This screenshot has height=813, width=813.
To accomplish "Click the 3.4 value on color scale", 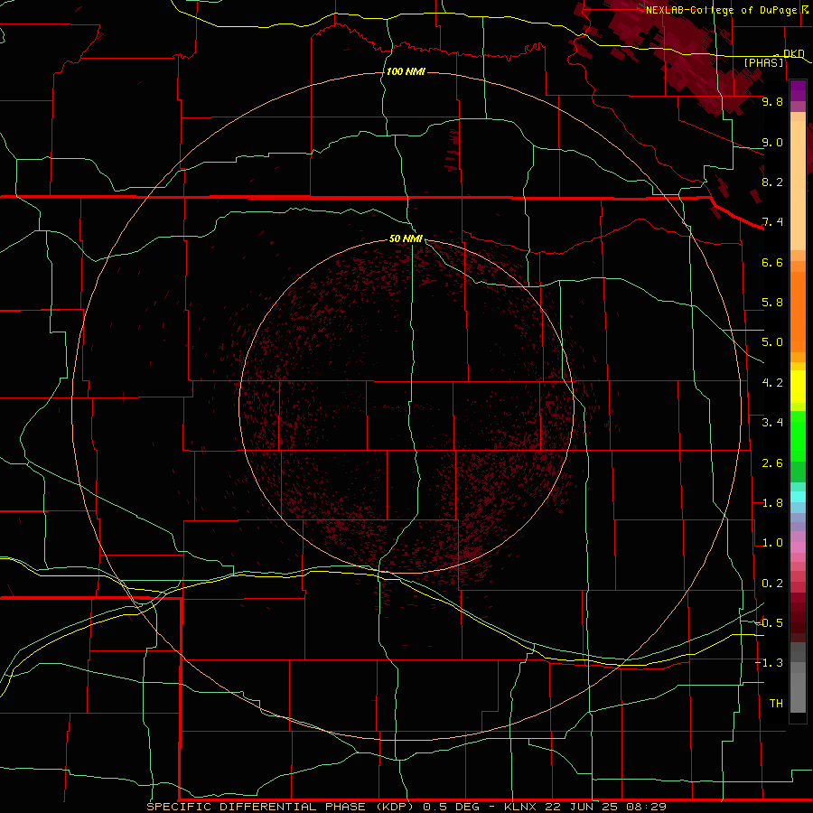I will (772, 423).
